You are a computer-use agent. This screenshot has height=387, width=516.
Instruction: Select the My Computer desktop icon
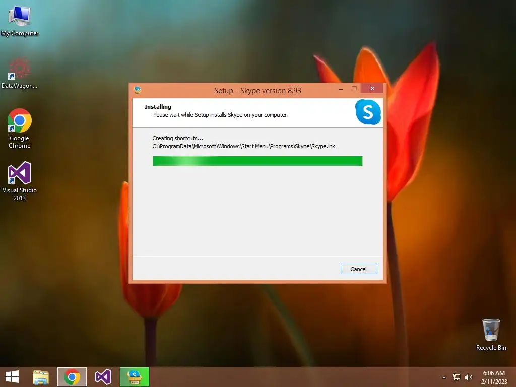pyautogui.click(x=20, y=21)
